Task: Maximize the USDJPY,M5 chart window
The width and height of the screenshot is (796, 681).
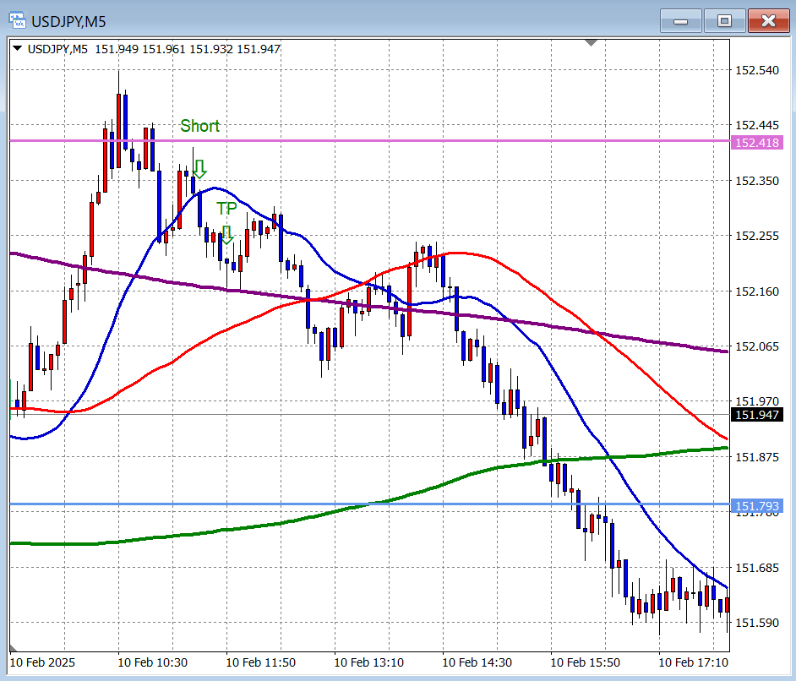Action: pyautogui.click(x=724, y=20)
